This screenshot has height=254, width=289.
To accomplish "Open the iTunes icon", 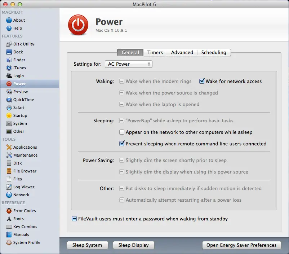I will pos(9,68).
